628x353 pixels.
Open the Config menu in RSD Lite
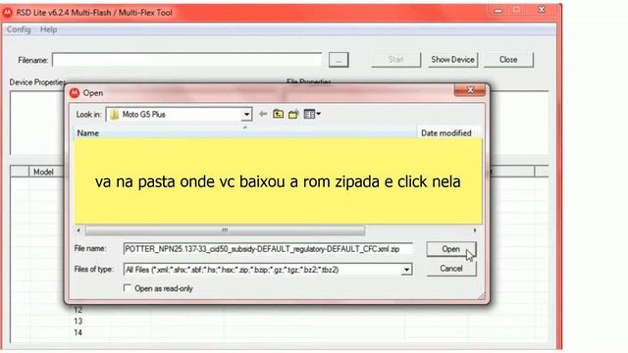click(19, 29)
